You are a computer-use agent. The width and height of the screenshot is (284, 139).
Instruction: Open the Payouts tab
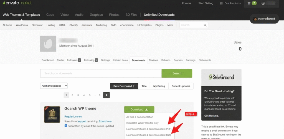coord(178,60)
